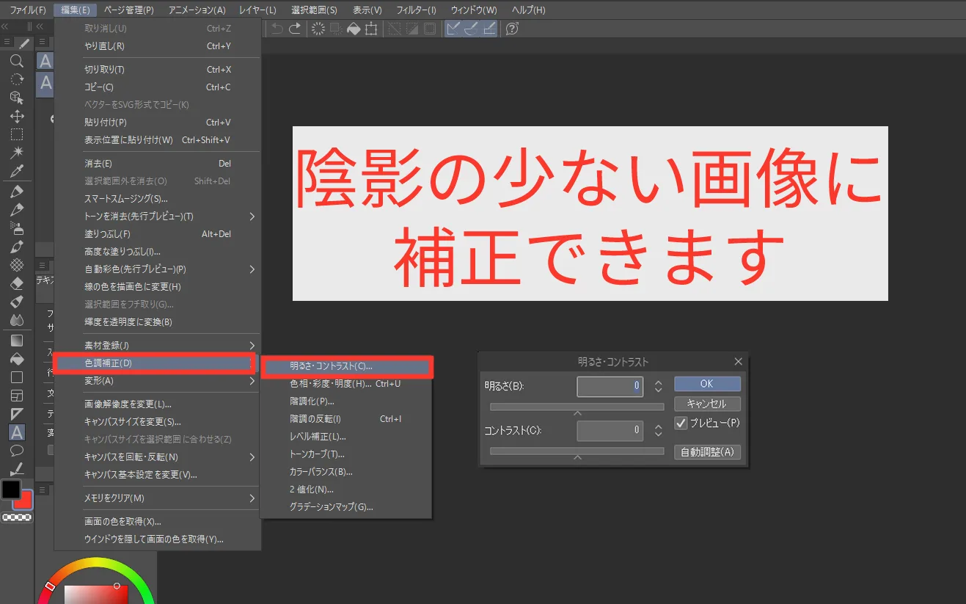Screen dimensions: 966x604
Task: Expand the トーンを消去 submenu arrow
Action: [x=252, y=217]
